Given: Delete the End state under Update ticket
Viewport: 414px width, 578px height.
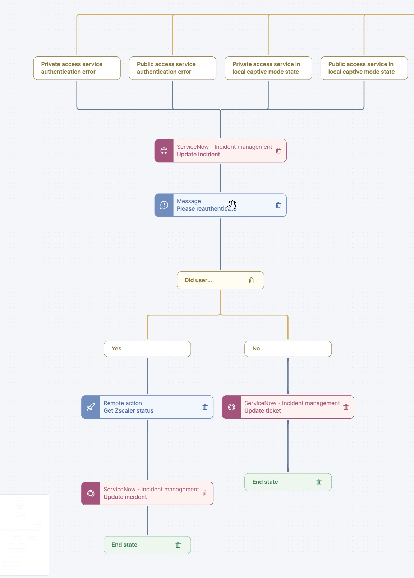Looking at the screenshot, I should point(319,482).
